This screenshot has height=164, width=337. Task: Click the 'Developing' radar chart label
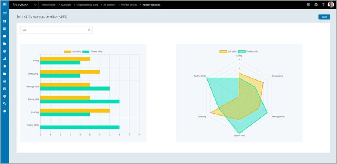[x=277, y=76]
